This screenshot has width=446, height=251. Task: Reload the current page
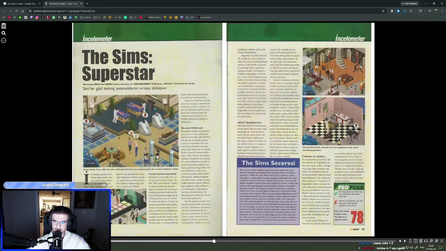click(16, 11)
